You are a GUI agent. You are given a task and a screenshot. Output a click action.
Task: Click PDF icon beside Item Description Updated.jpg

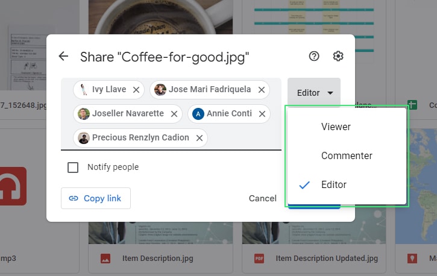(259, 259)
